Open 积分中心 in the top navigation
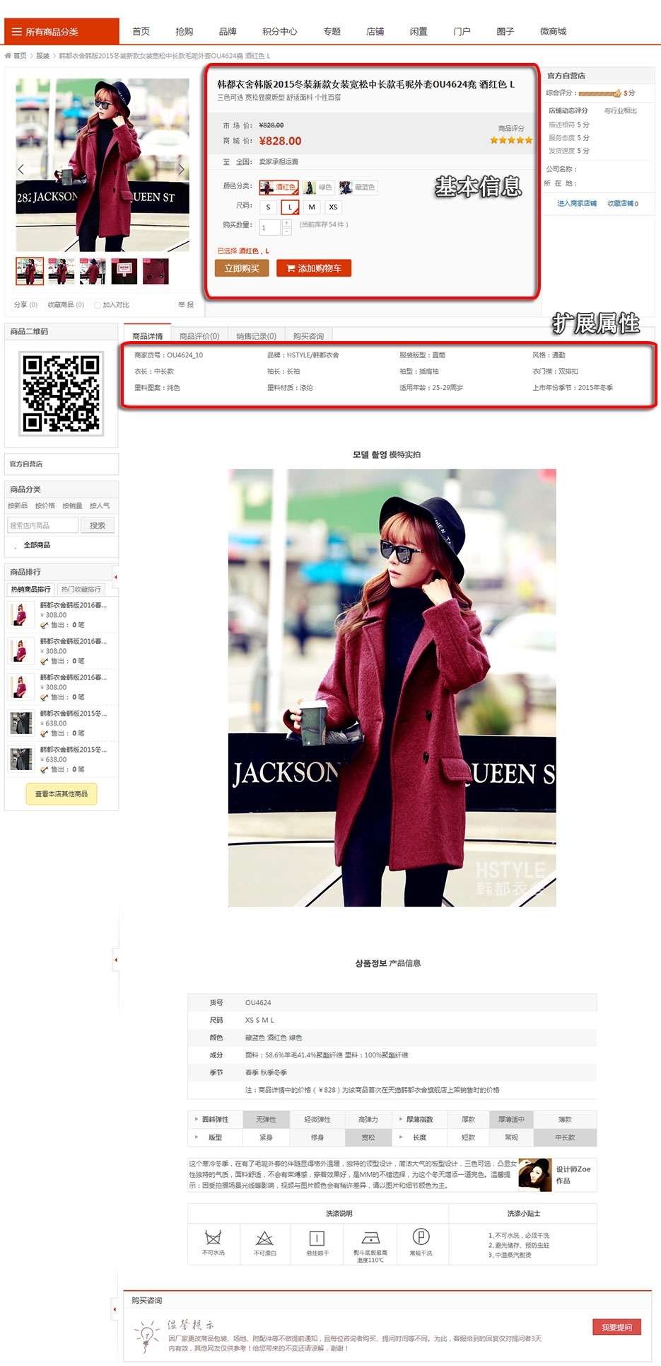The width and height of the screenshot is (661, 1366). pyautogui.click(x=280, y=31)
